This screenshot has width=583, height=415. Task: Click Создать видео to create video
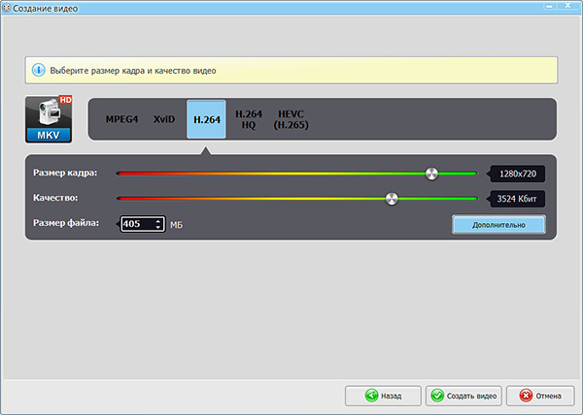tap(463, 396)
